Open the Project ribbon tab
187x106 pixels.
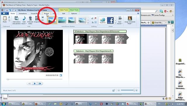(46, 14)
